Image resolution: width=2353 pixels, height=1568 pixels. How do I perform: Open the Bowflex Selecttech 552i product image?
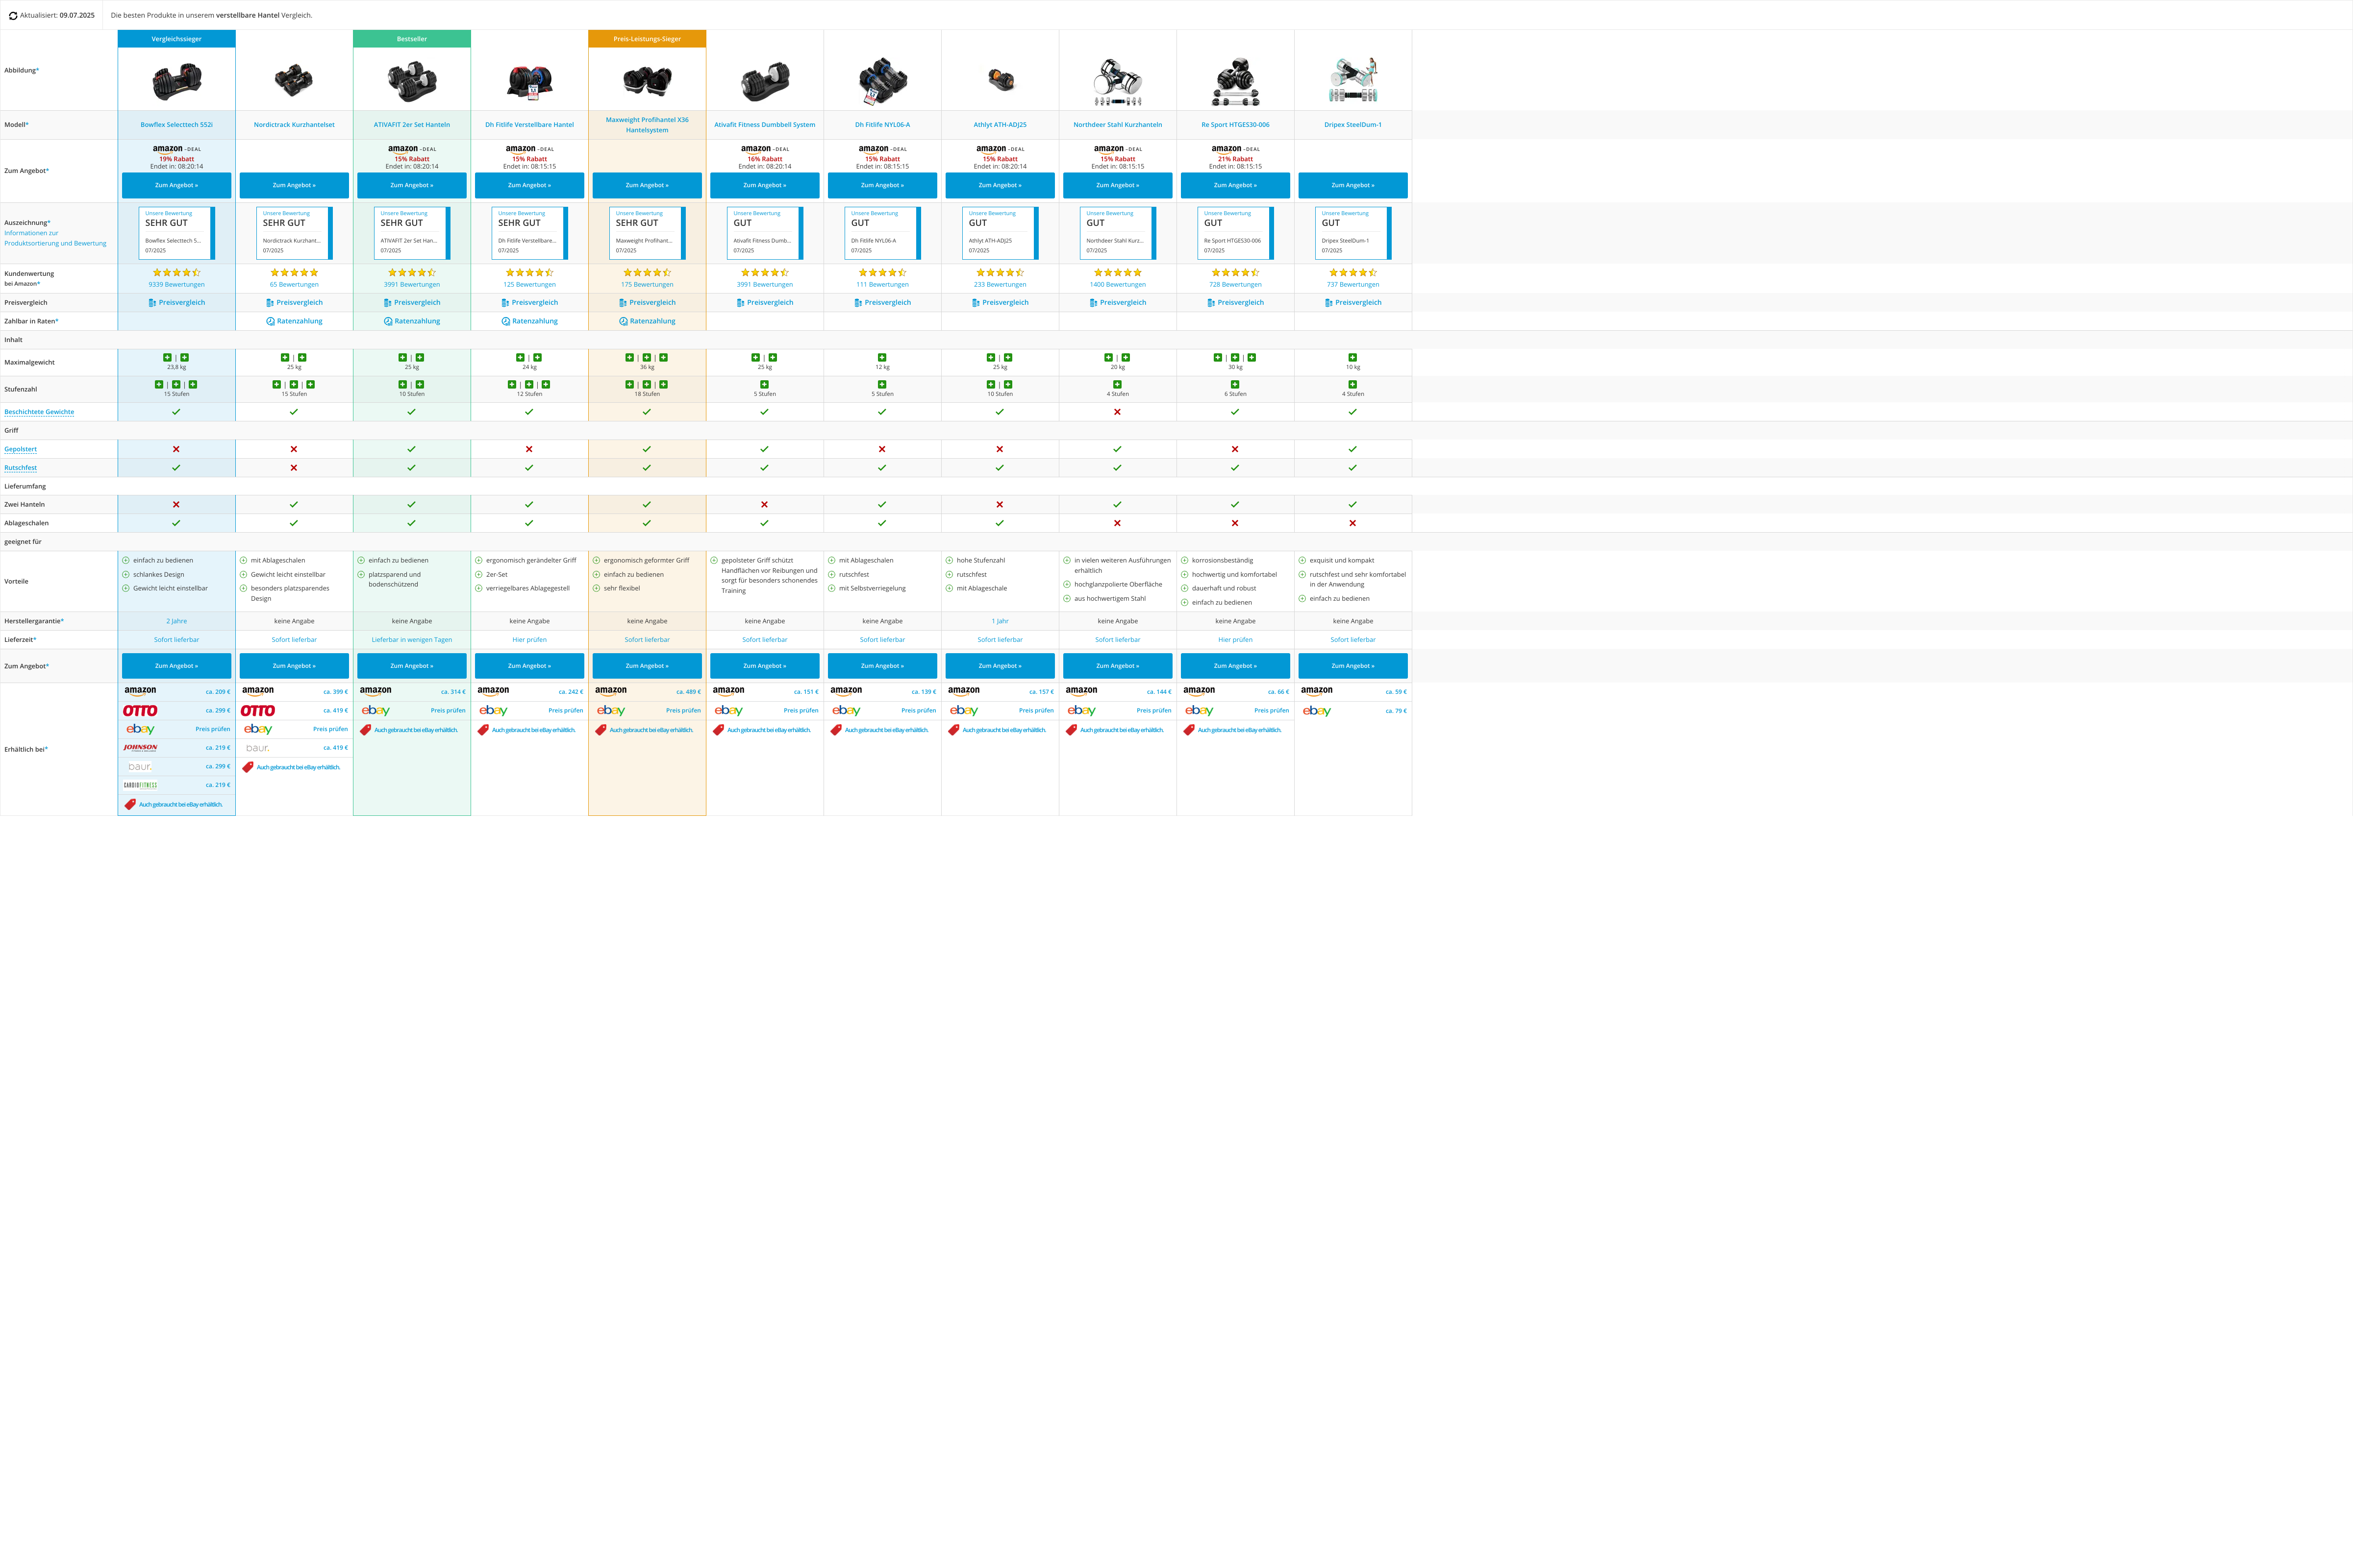point(177,80)
